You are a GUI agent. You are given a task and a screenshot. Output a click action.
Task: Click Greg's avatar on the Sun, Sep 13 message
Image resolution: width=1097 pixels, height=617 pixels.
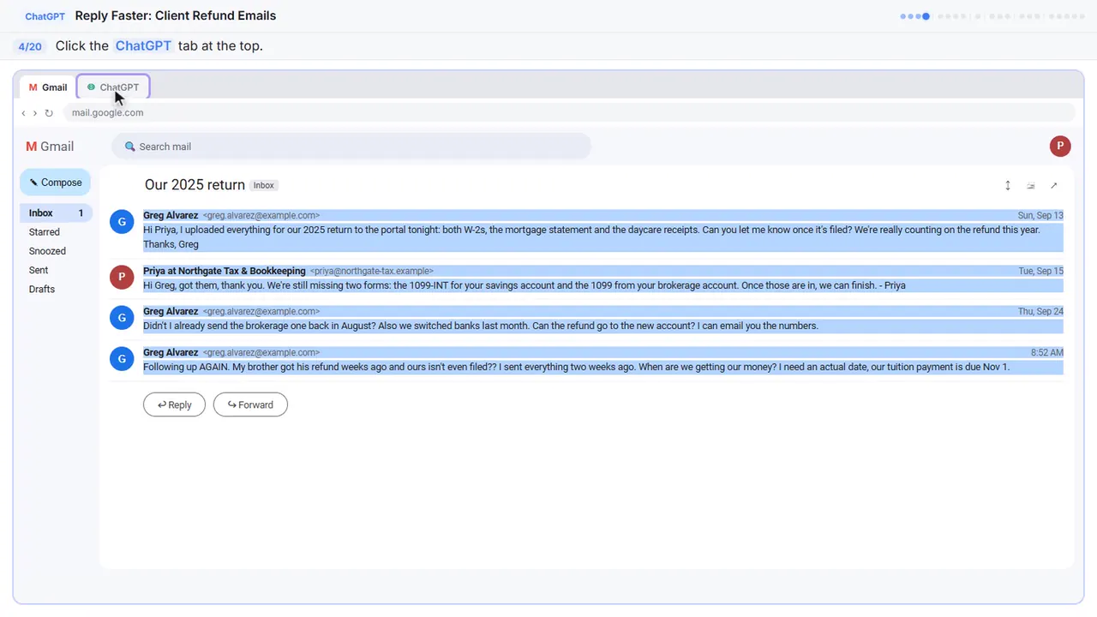click(122, 222)
